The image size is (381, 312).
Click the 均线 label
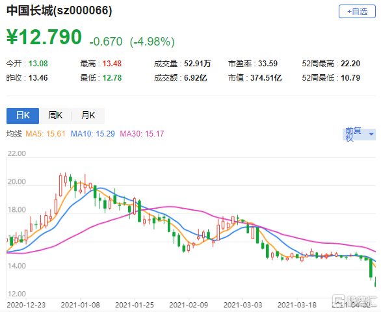(14, 134)
